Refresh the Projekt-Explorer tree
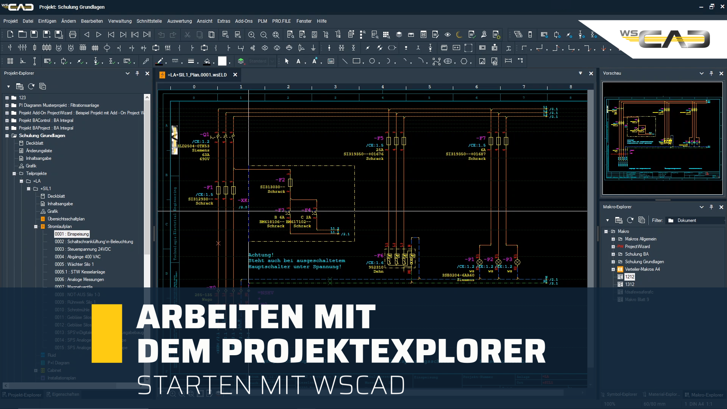The image size is (727, 409). (31, 86)
